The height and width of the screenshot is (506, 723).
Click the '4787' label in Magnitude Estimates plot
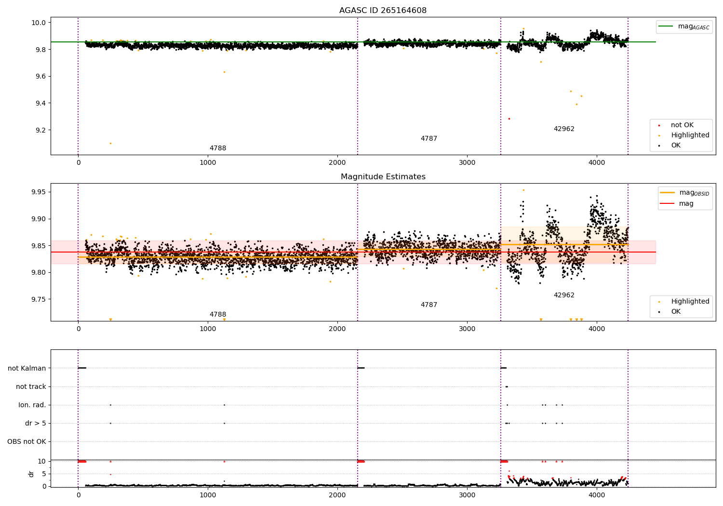pos(429,305)
